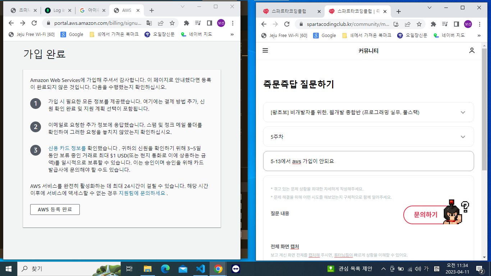The width and height of the screenshot is (491, 276).
Task: Open Mail app from taskbar
Action: (x=183, y=268)
